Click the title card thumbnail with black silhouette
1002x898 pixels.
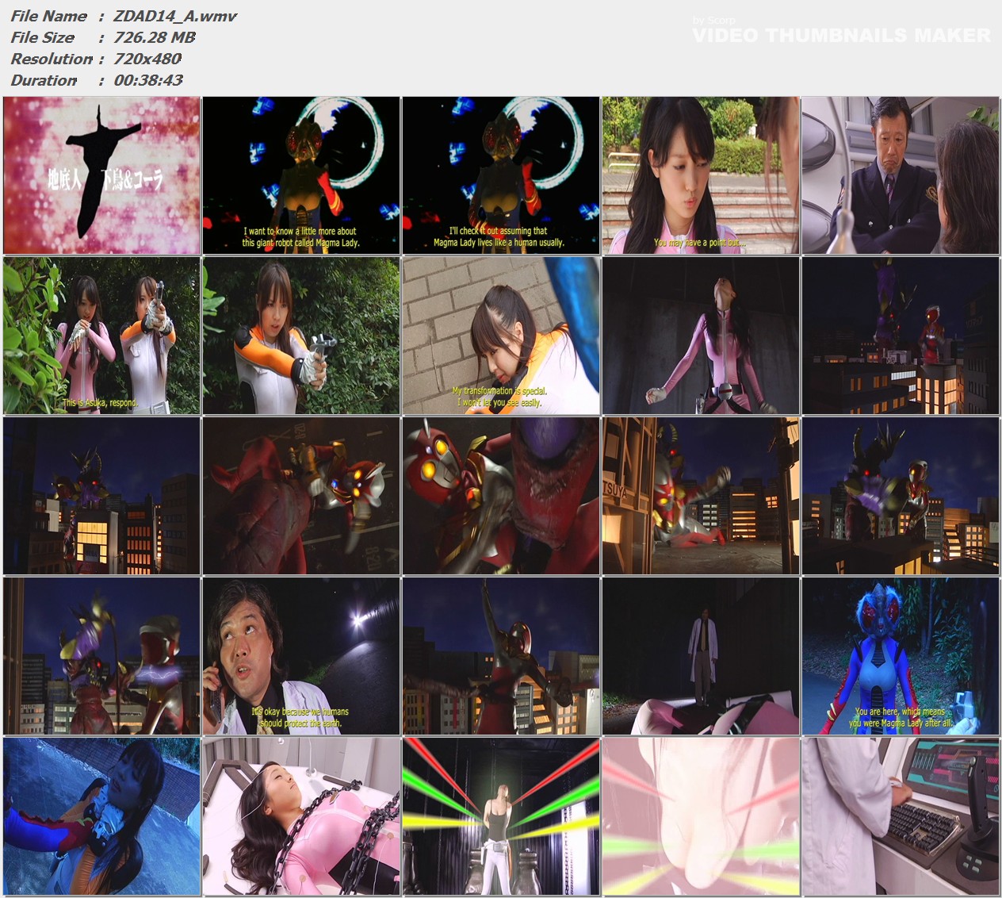101,175
